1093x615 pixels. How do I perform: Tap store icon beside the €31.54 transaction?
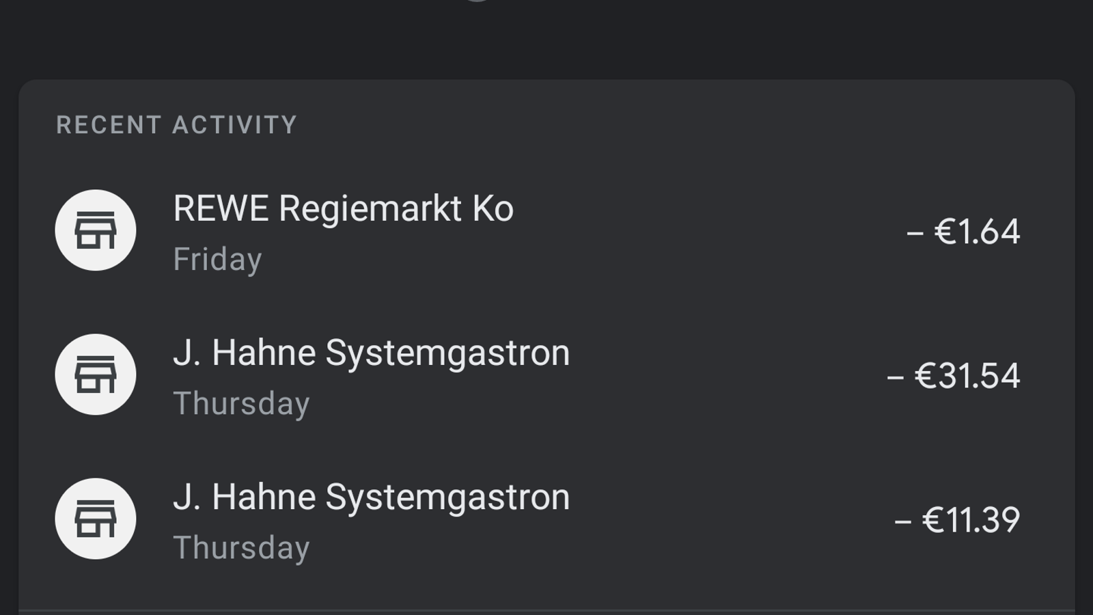point(96,374)
